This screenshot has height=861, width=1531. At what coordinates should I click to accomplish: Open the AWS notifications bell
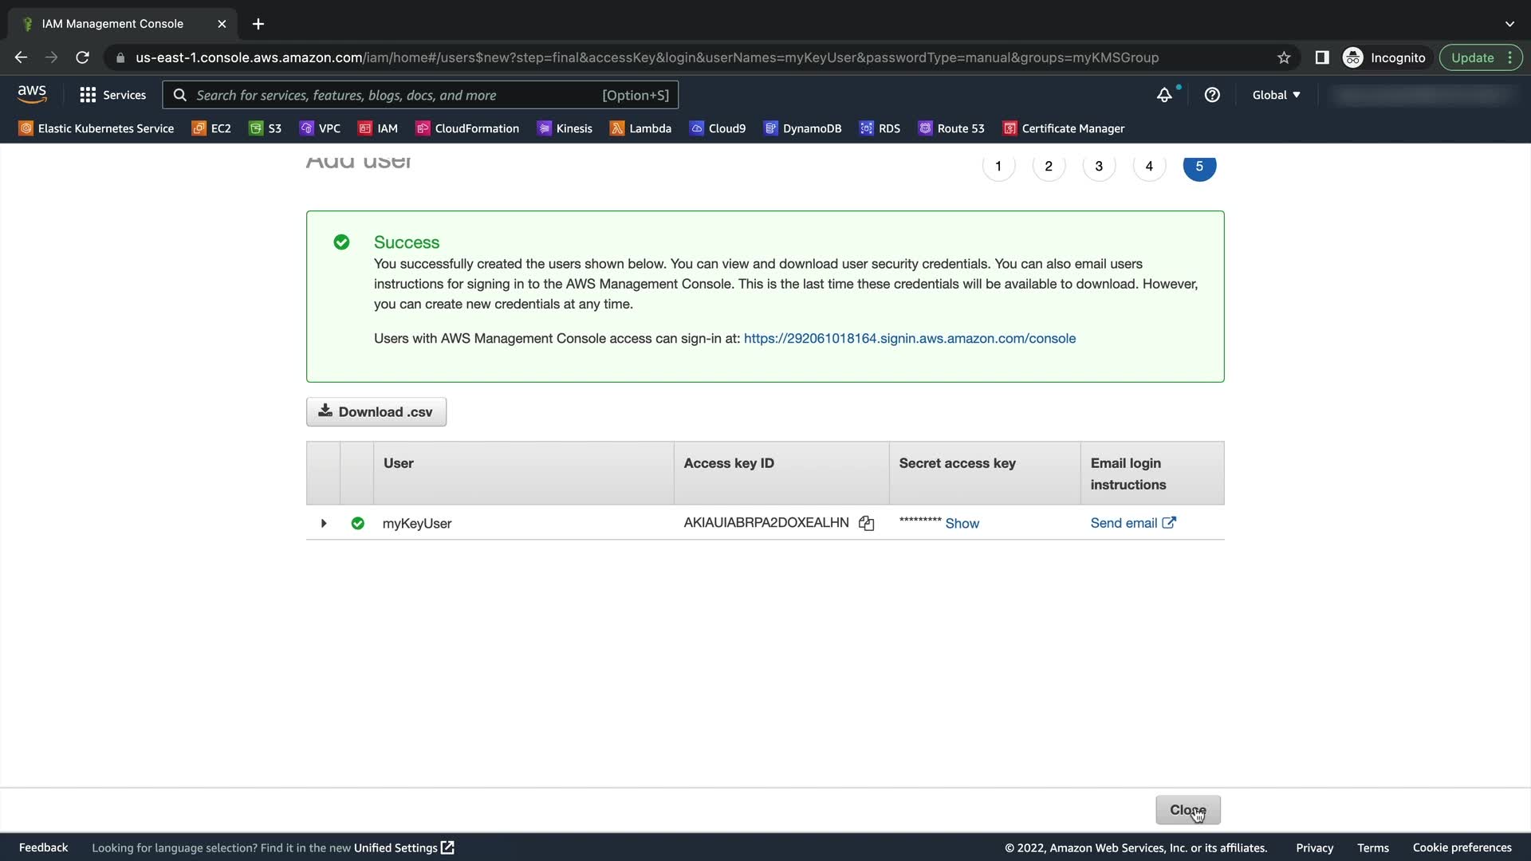tap(1164, 95)
